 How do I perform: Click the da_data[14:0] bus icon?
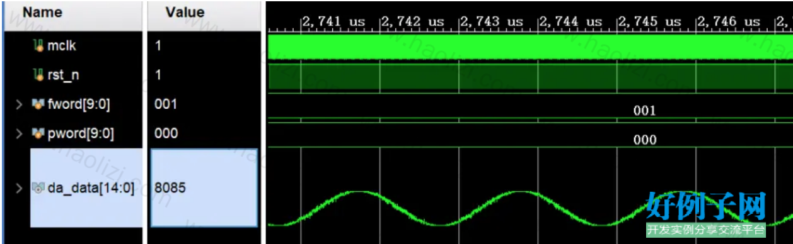pyautogui.click(x=38, y=187)
